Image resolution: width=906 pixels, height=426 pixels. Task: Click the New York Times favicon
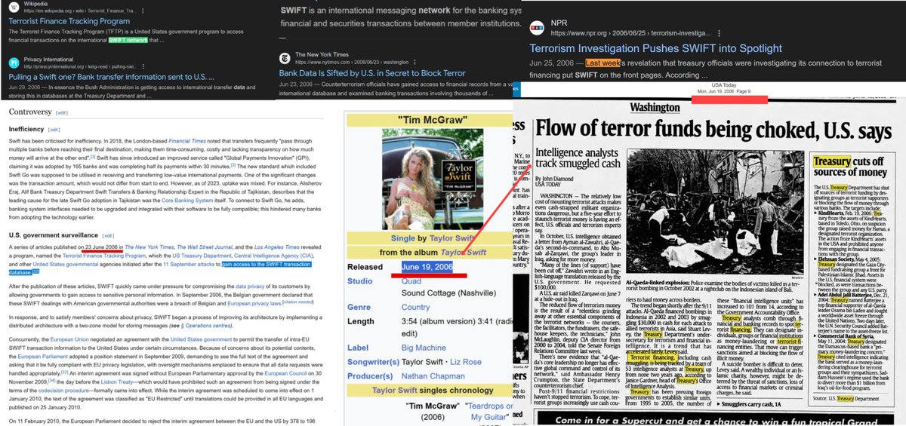285,58
